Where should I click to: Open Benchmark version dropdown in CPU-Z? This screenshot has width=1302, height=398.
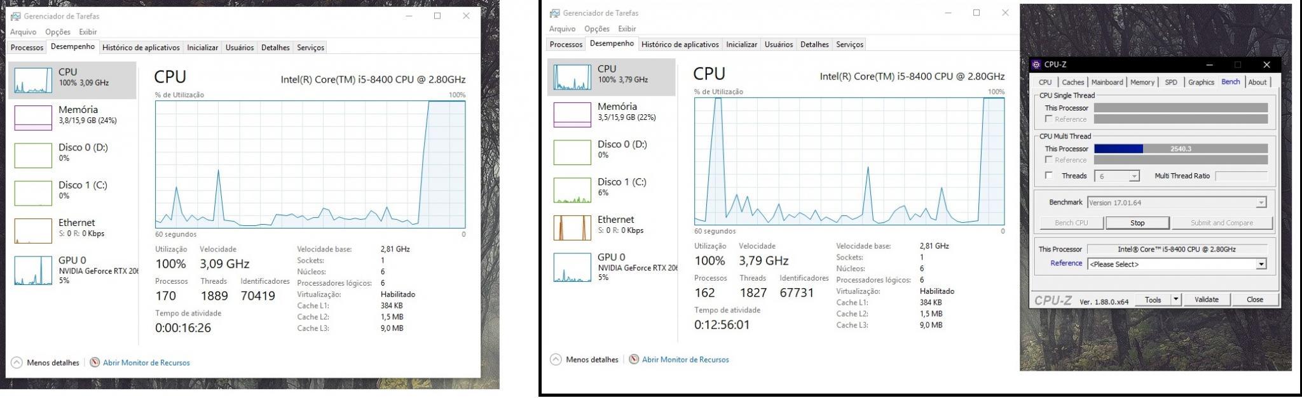click(x=1177, y=202)
